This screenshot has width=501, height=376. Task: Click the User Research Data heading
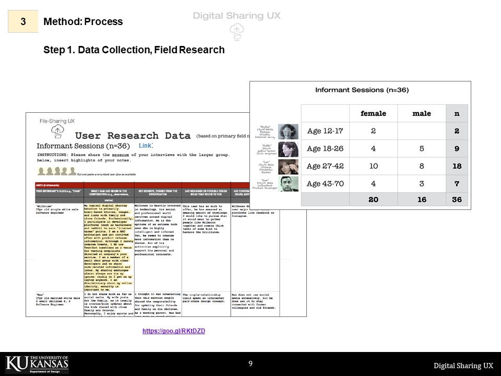click(133, 135)
